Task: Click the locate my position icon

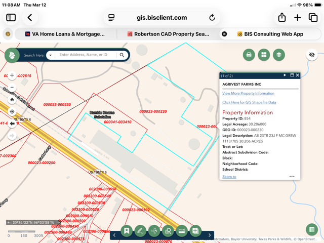Action: click(12, 112)
